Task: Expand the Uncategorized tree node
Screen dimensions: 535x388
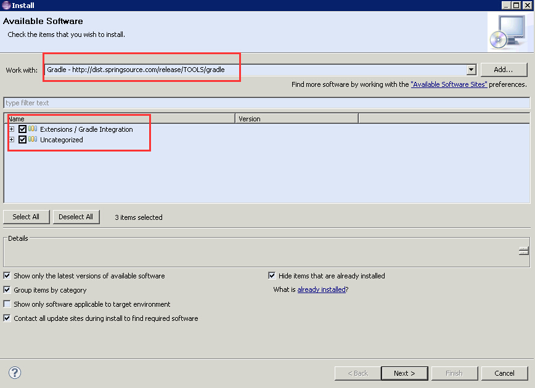Action: tap(12, 139)
